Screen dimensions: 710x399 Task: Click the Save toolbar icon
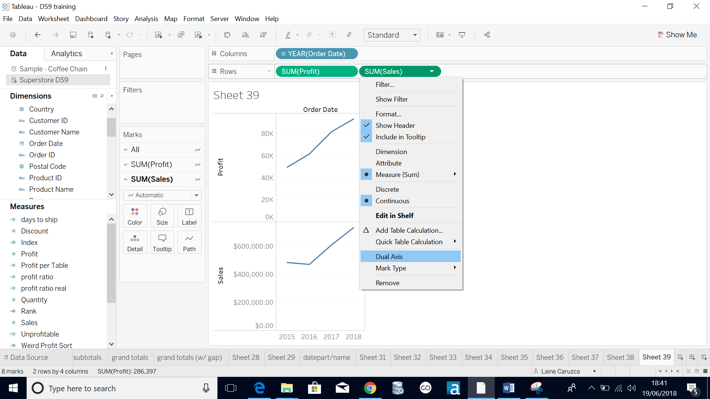click(x=73, y=35)
